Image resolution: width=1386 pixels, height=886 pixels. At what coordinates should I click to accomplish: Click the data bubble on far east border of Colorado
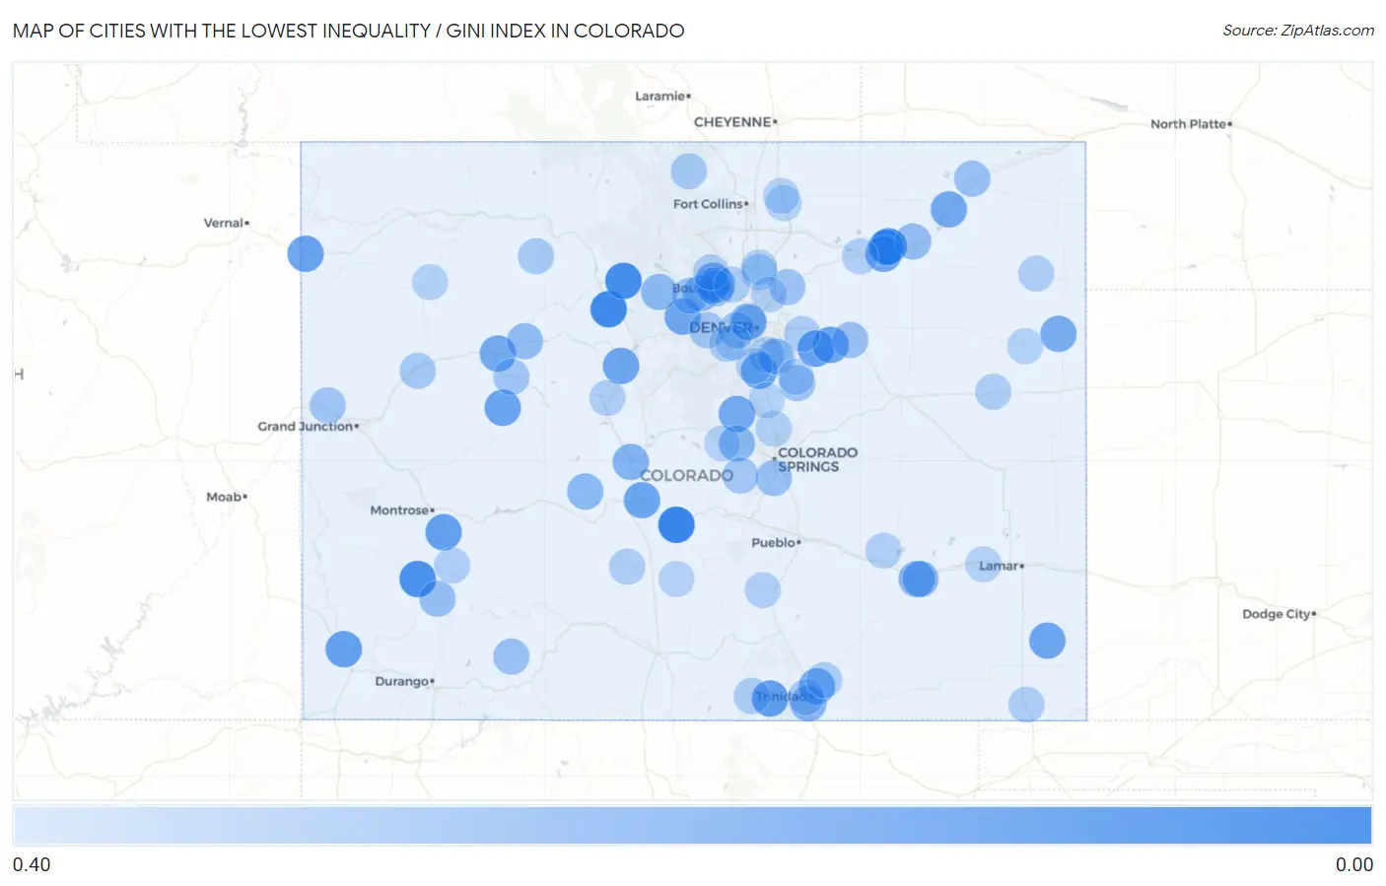1058,334
